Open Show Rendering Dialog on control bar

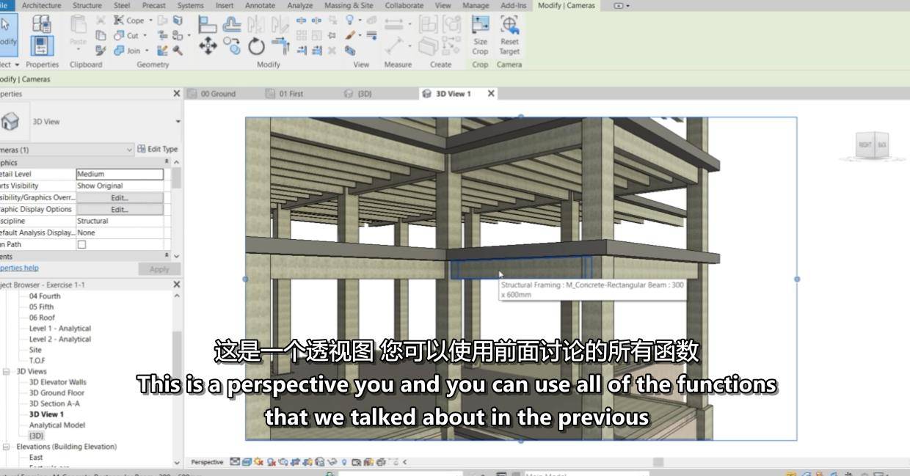(x=283, y=462)
